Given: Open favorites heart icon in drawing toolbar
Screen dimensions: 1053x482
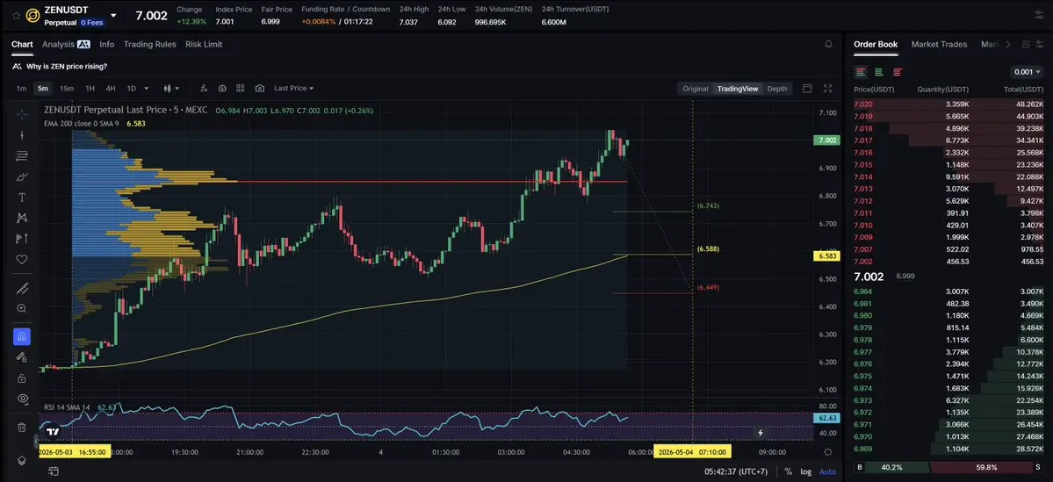Looking at the screenshot, I should tap(21, 259).
